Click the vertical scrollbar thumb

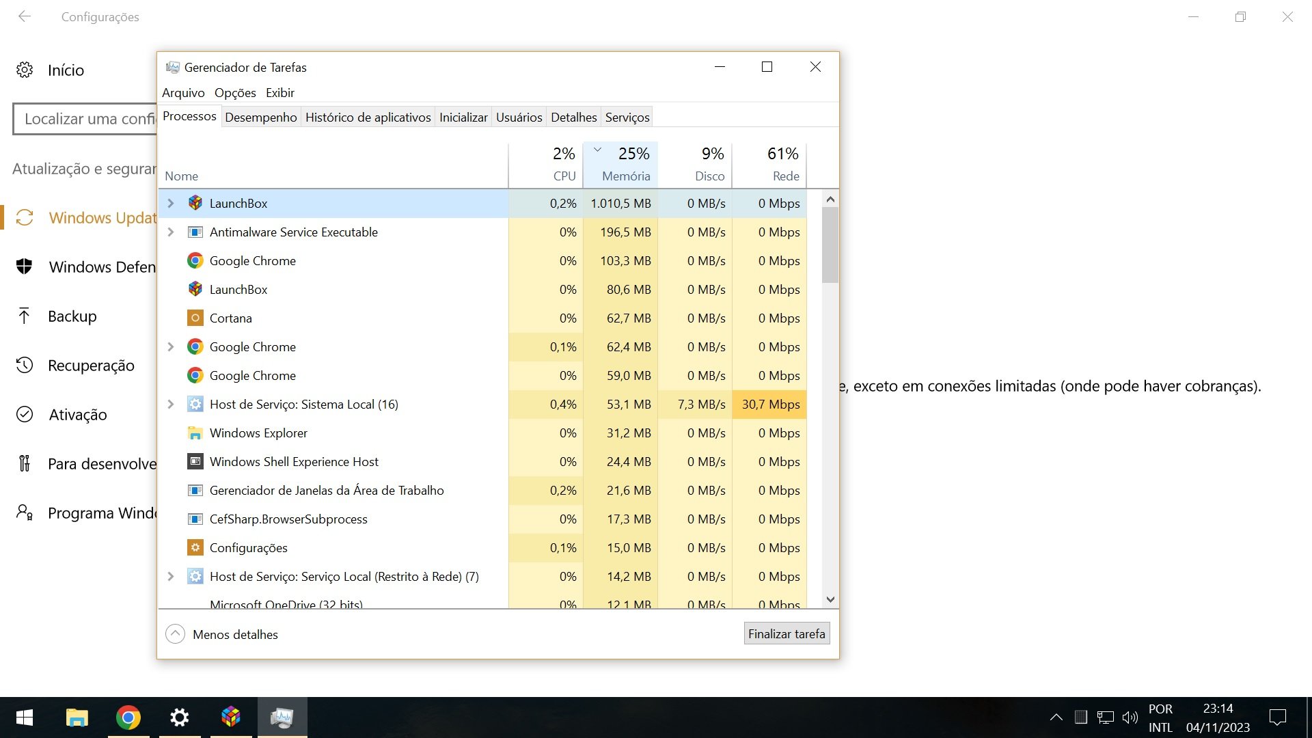[x=830, y=245]
